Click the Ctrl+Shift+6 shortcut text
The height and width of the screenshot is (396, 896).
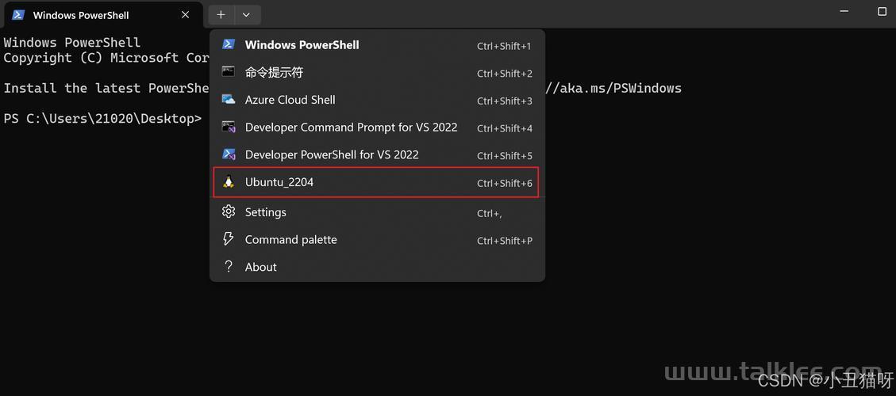[x=505, y=183]
